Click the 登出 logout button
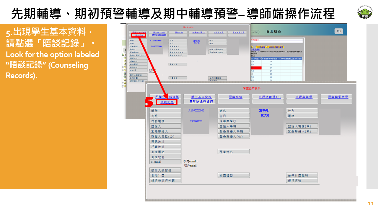The height and width of the screenshot is (213, 378). tap(339, 31)
